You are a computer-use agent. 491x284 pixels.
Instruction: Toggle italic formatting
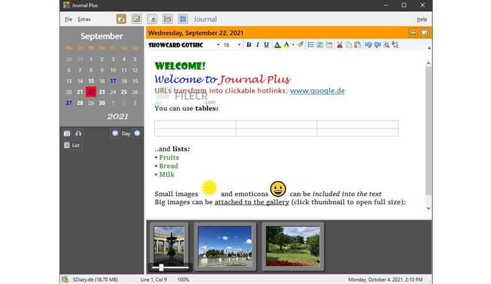257,45
